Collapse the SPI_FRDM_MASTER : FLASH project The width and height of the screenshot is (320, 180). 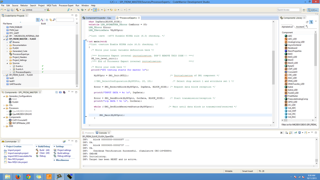click(4, 39)
